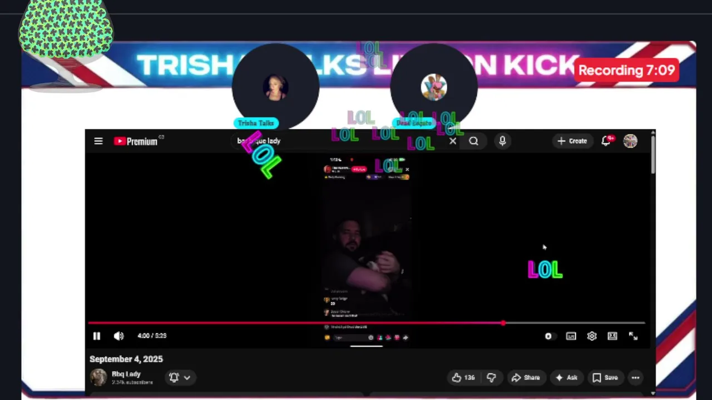Go to YouTube Premium home logo
The width and height of the screenshot is (712, 400).
coord(136,141)
